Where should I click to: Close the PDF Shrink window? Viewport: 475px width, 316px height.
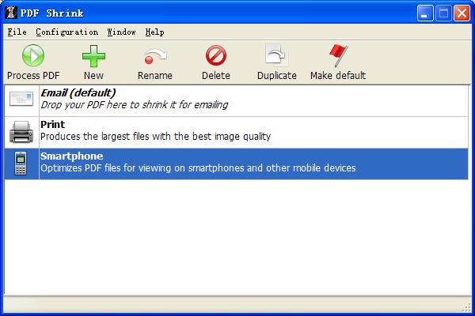click(x=462, y=13)
